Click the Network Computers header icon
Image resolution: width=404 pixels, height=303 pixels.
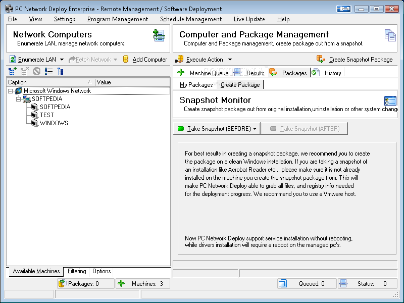[x=159, y=35]
